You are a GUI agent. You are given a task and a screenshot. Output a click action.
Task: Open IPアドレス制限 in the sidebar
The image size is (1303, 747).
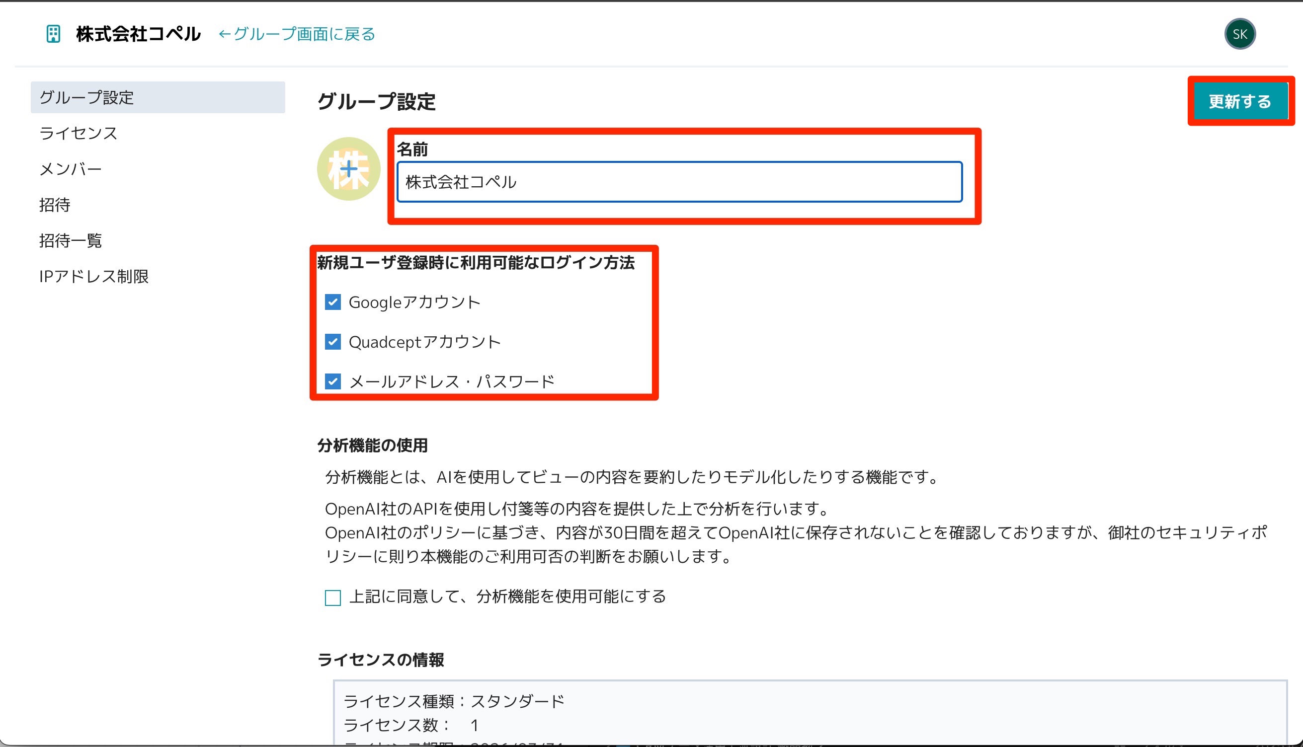(x=94, y=276)
